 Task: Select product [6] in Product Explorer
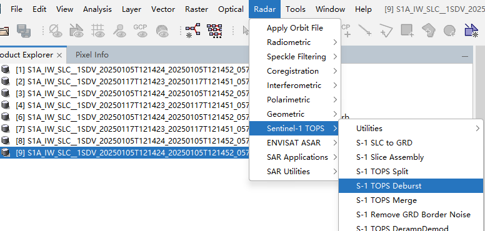click(x=125, y=117)
